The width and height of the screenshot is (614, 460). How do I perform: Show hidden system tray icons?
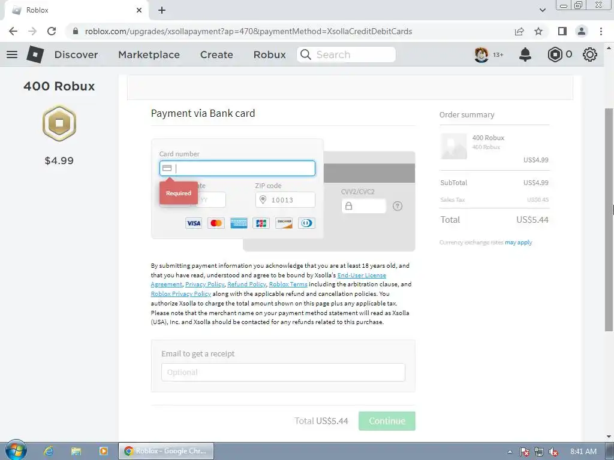[x=510, y=452]
